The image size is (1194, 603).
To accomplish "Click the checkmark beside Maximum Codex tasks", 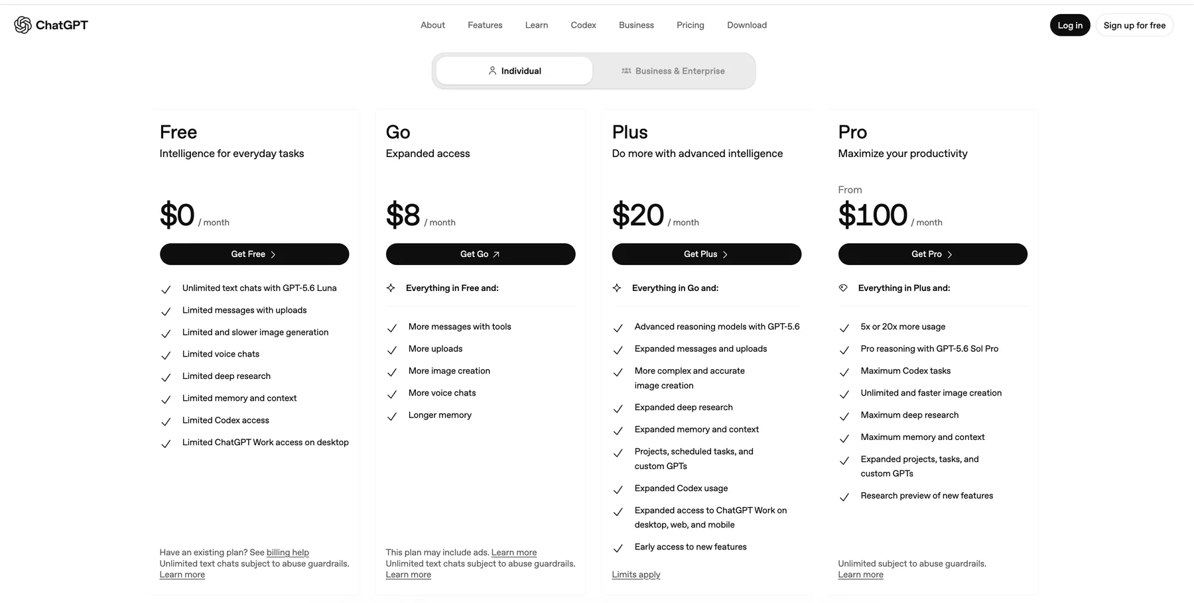I will tap(844, 372).
